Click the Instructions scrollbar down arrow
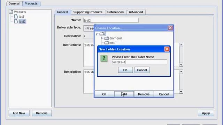This screenshot has width=223, height=125. 181,65
